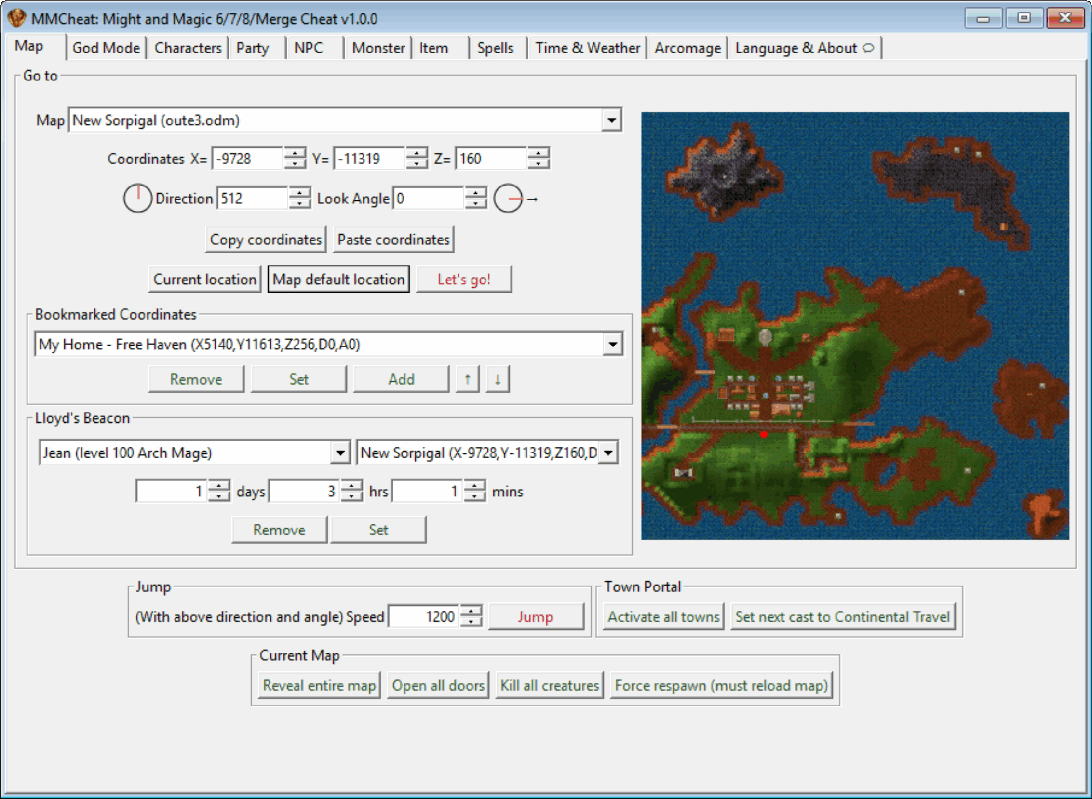Click the look angle dial

[x=508, y=198]
